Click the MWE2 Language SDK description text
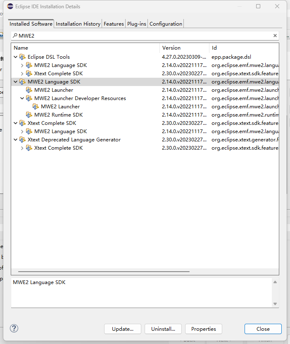290x344 pixels. [39, 282]
